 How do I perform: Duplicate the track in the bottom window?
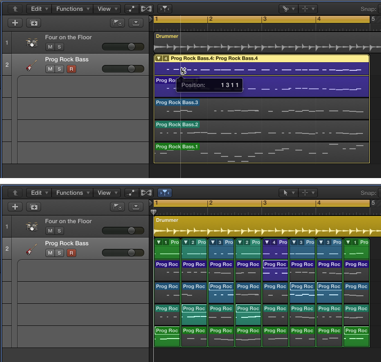click(x=33, y=207)
